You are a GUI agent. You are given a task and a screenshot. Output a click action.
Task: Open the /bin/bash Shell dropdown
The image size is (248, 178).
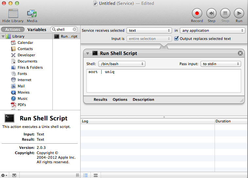tap(122, 64)
